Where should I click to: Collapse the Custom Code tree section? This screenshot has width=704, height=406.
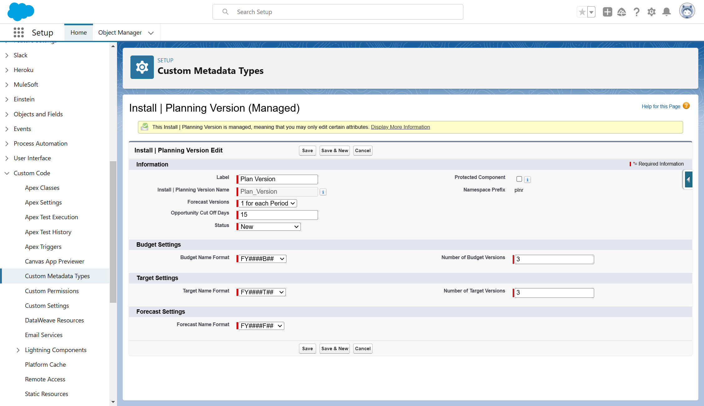click(7, 173)
